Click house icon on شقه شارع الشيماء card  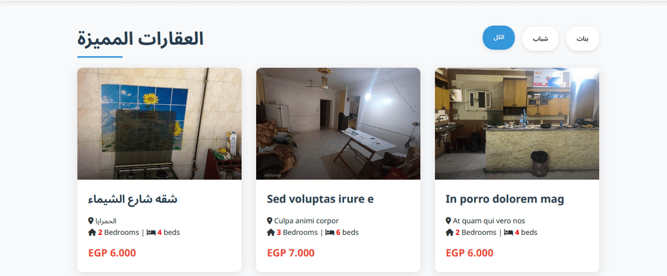[92, 232]
